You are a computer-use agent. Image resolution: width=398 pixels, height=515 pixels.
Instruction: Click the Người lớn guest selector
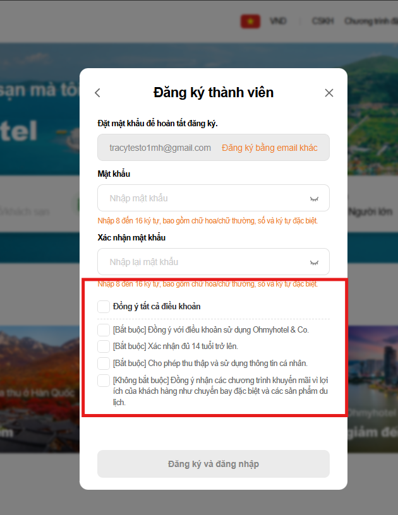click(x=371, y=212)
